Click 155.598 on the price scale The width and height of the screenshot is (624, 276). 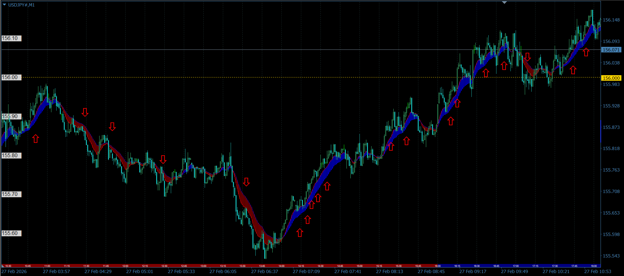pos(611,234)
